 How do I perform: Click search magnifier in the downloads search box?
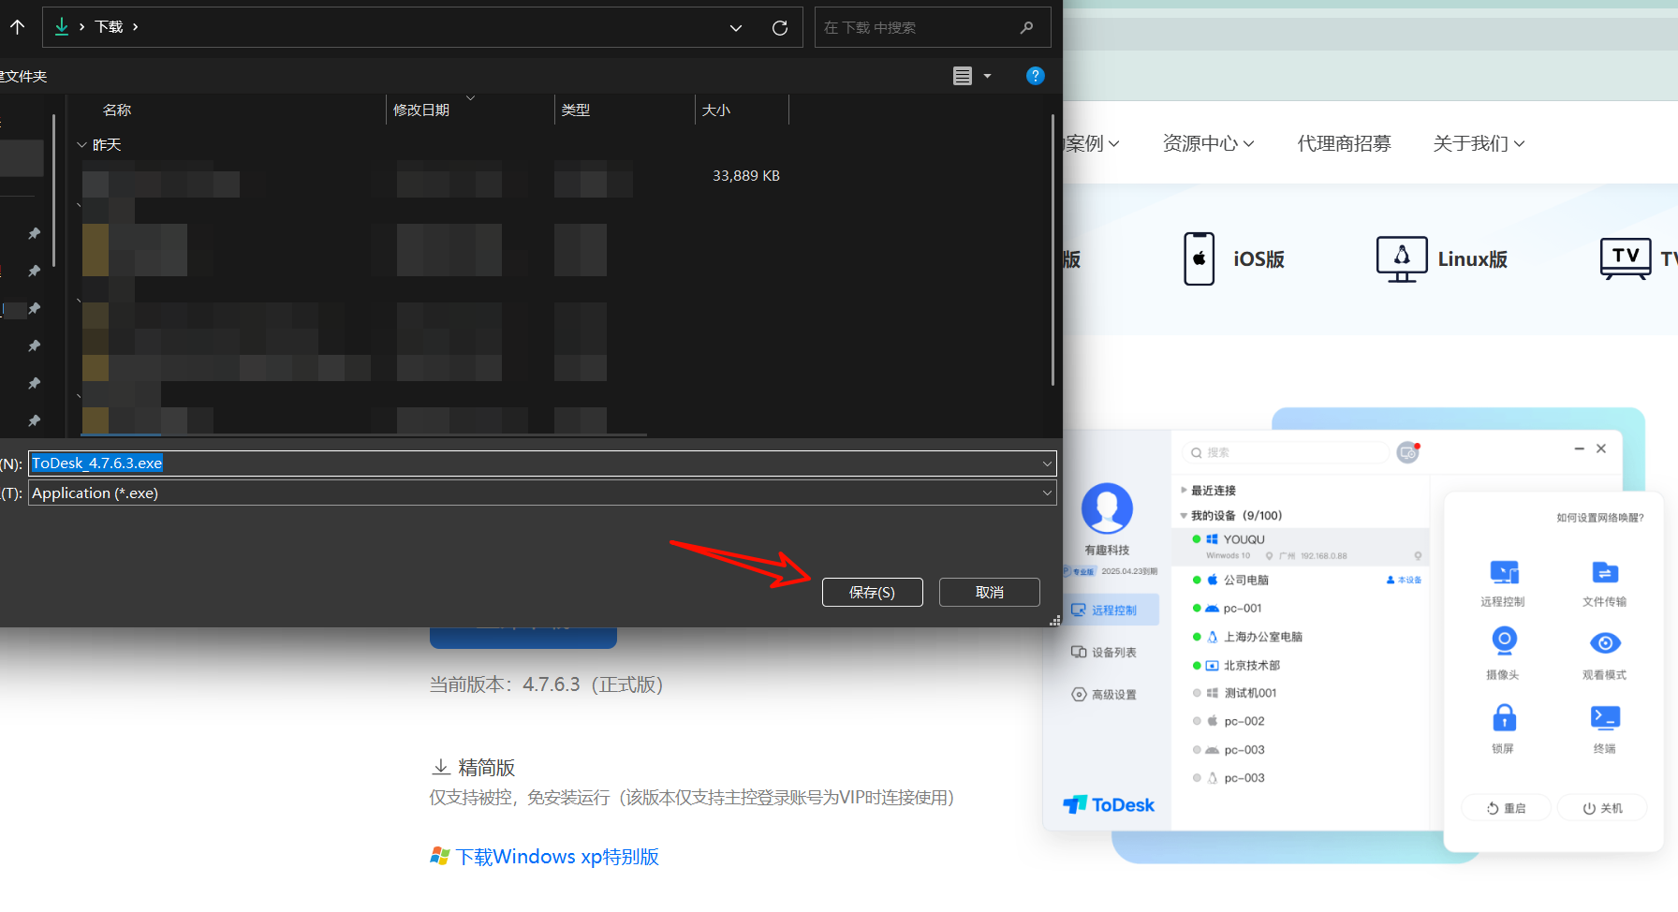coord(1026,28)
